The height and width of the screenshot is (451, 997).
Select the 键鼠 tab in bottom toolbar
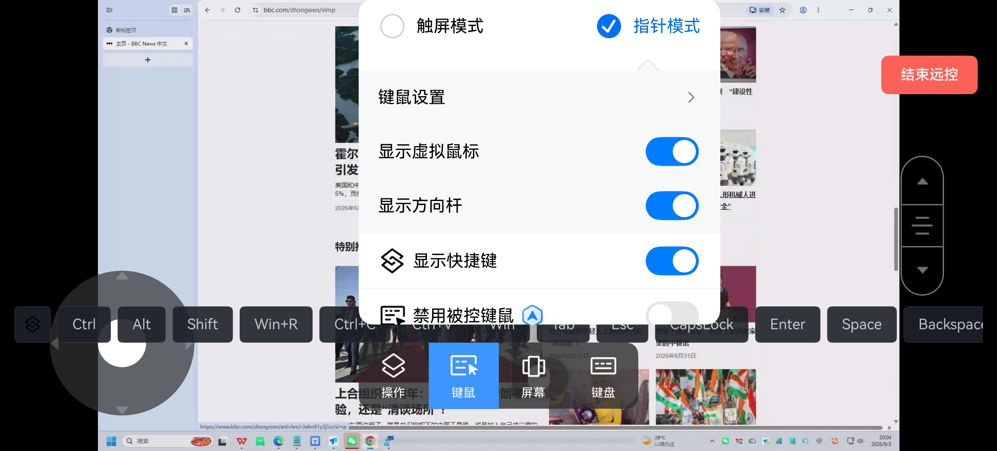[463, 375]
